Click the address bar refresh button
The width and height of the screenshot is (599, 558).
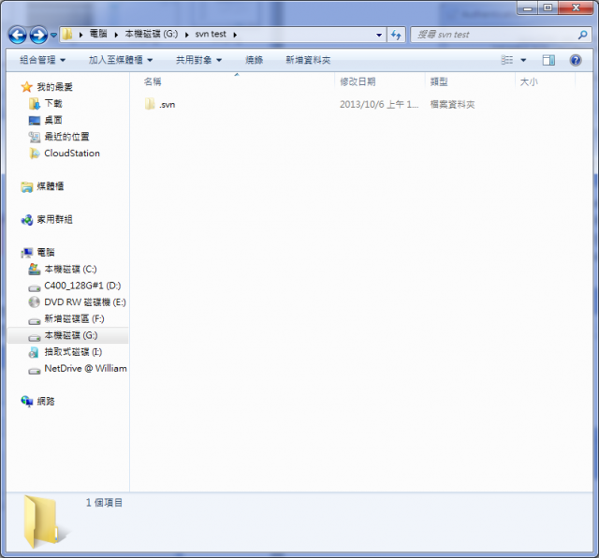[396, 35]
